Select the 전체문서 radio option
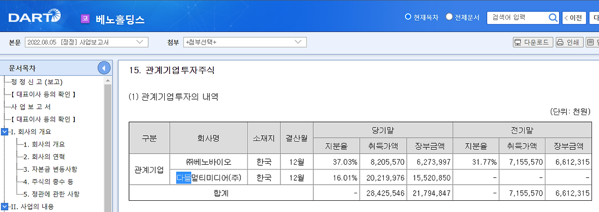The height and width of the screenshot is (212, 599). tap(449, 17)
